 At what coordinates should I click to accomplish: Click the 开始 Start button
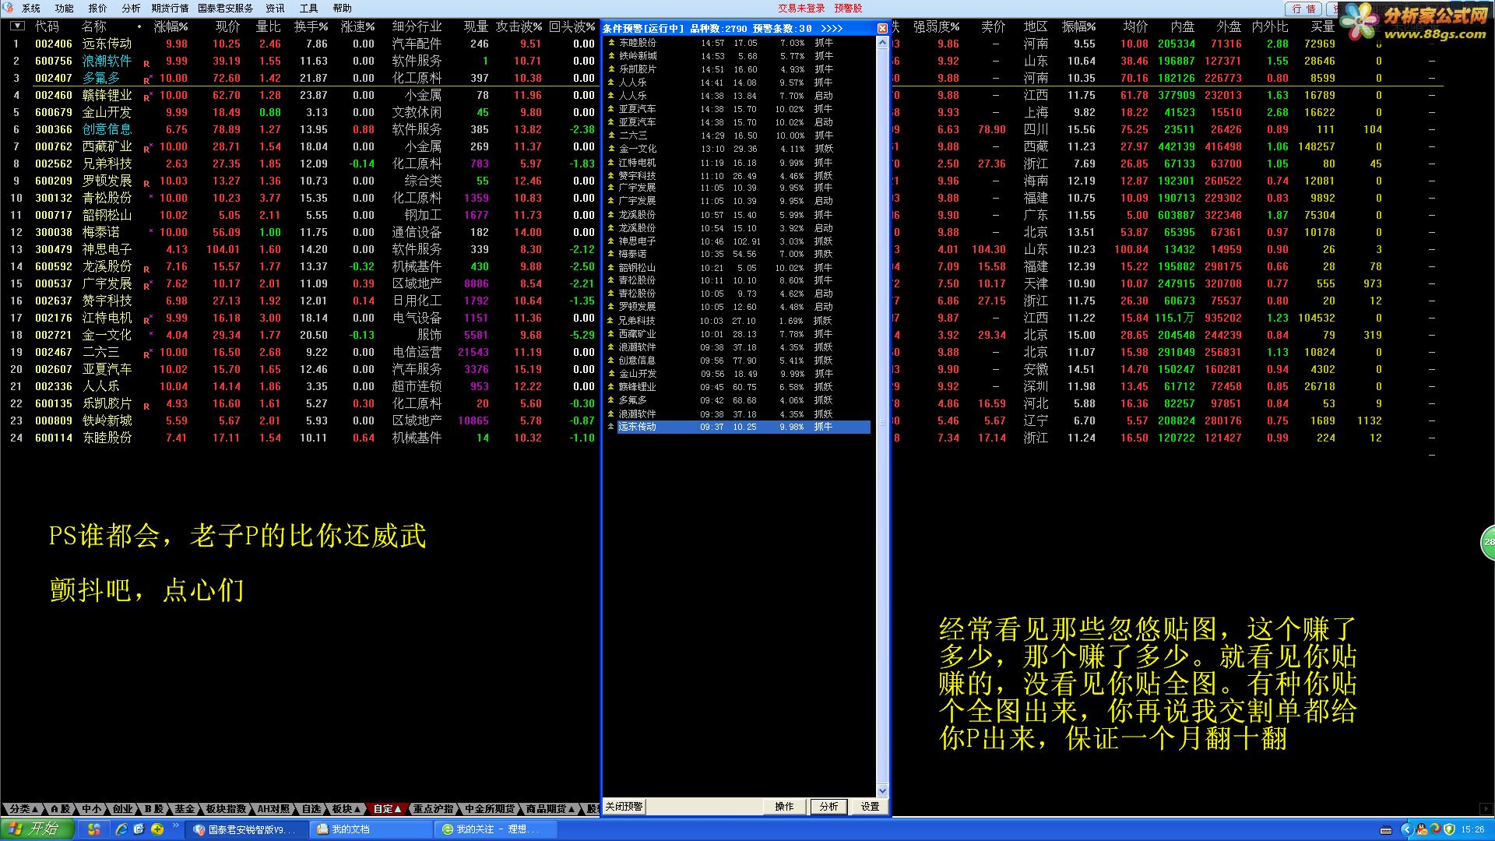tap(37, 829)
